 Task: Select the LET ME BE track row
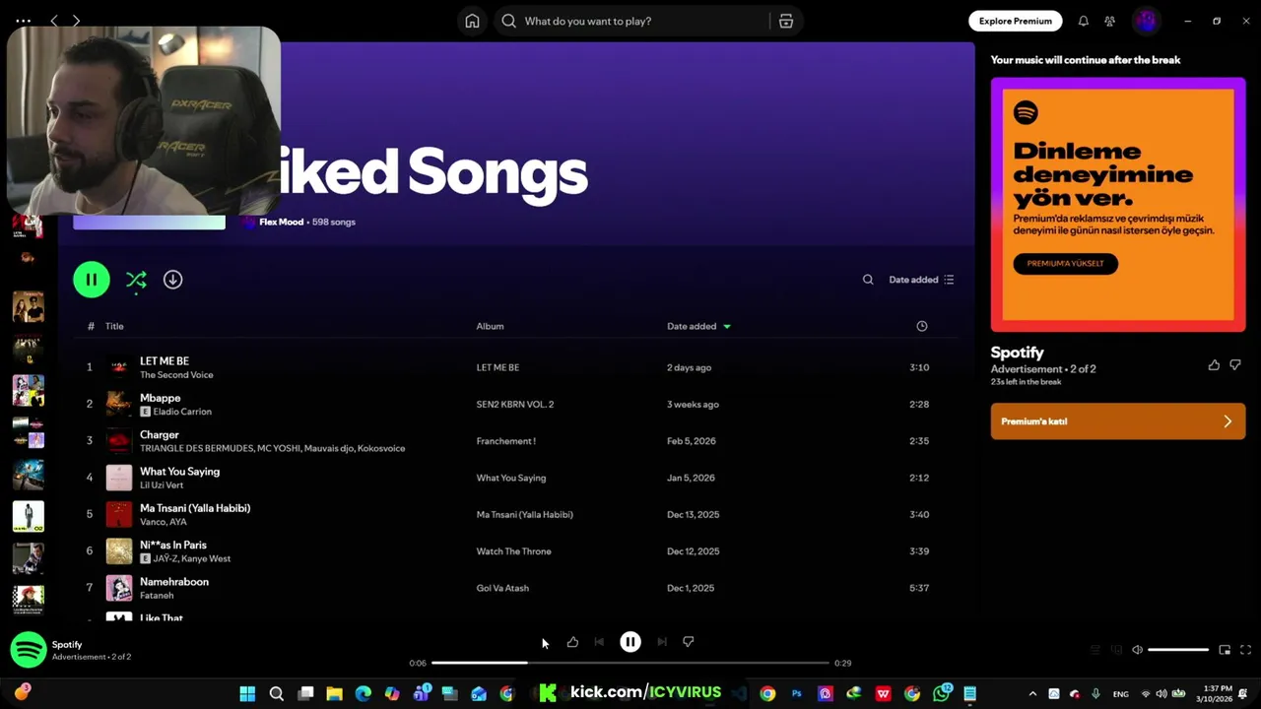[x=516, y=367]
